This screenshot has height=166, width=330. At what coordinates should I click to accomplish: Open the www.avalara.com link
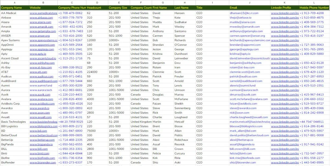42,99
